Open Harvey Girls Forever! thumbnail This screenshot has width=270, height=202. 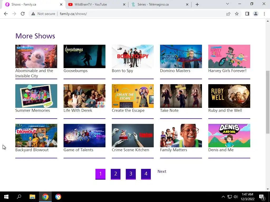pyautogui.click(x=229, y=56)
